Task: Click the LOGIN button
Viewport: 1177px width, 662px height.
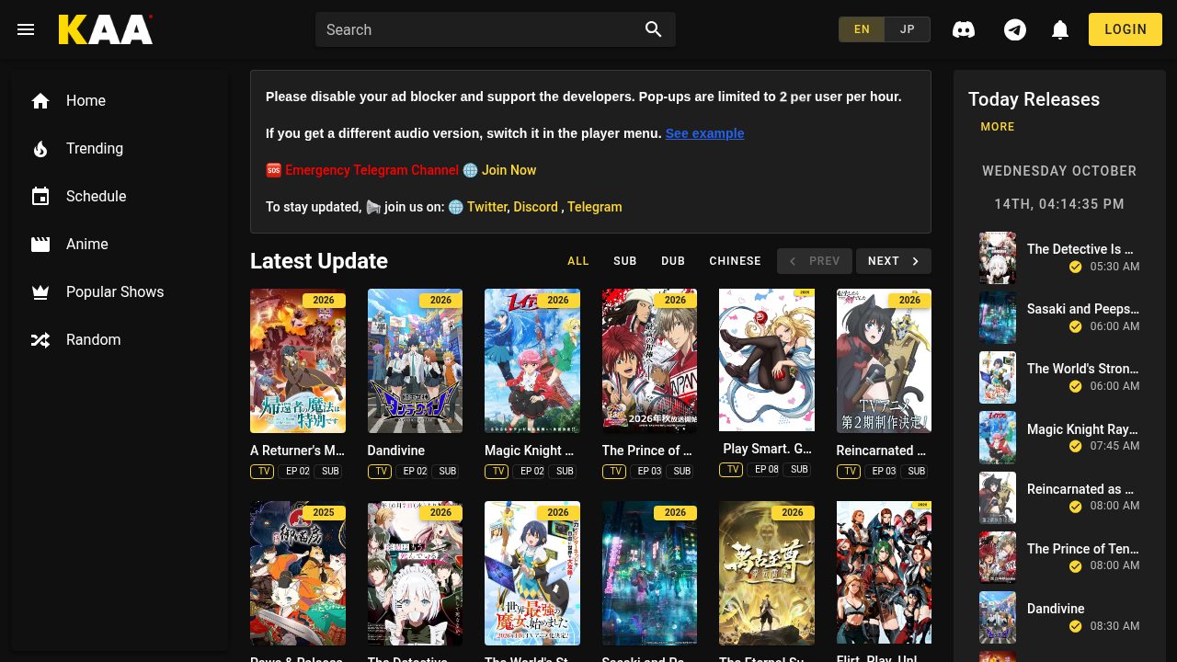Action: click(x=1126, y=29)
